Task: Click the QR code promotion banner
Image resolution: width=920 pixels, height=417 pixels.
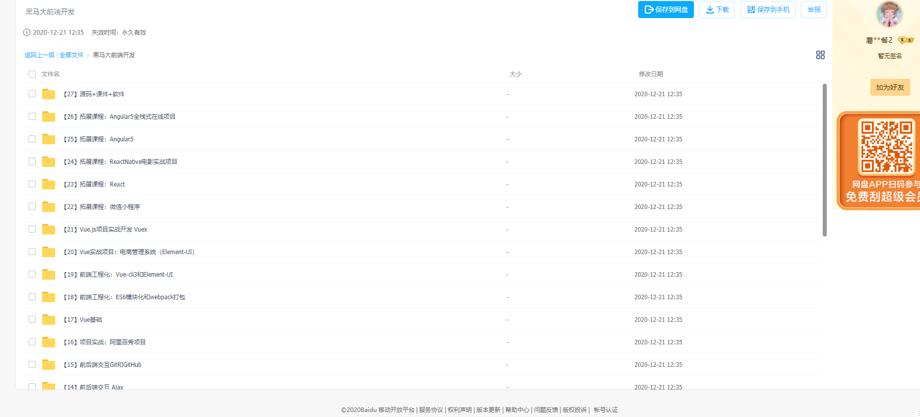Action: [878, 160]
